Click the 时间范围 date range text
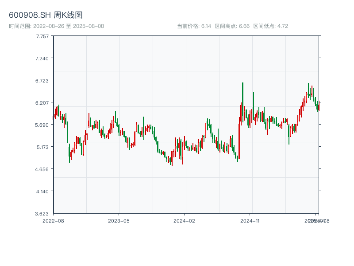354x266 pixels. tap(56, 26)
